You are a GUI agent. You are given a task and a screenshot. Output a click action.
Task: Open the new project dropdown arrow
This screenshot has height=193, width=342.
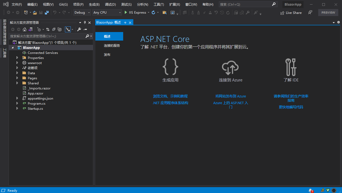[x=30, y=13]
